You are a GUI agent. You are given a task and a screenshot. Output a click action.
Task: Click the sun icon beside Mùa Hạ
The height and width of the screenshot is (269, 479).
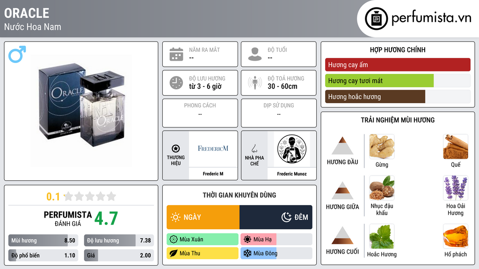tap(247, 240)
